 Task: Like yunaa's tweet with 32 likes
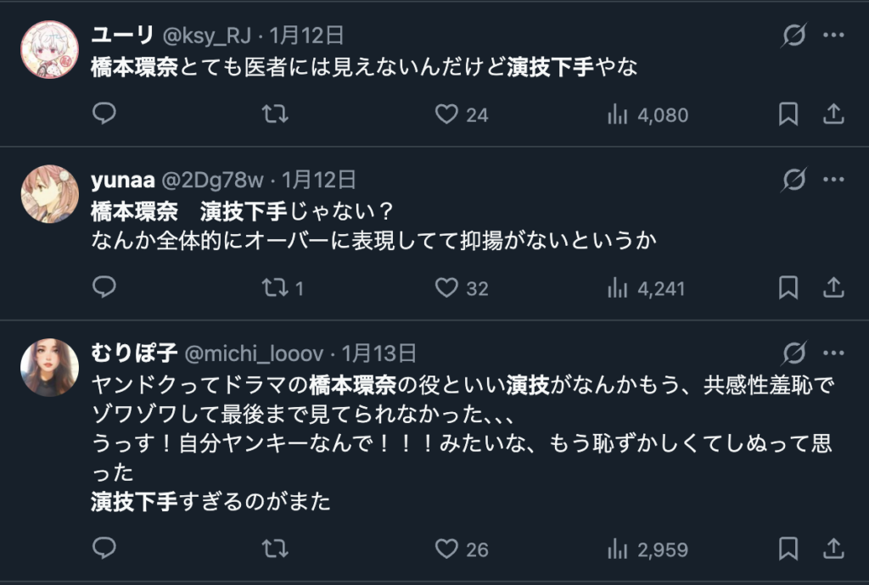446,288
